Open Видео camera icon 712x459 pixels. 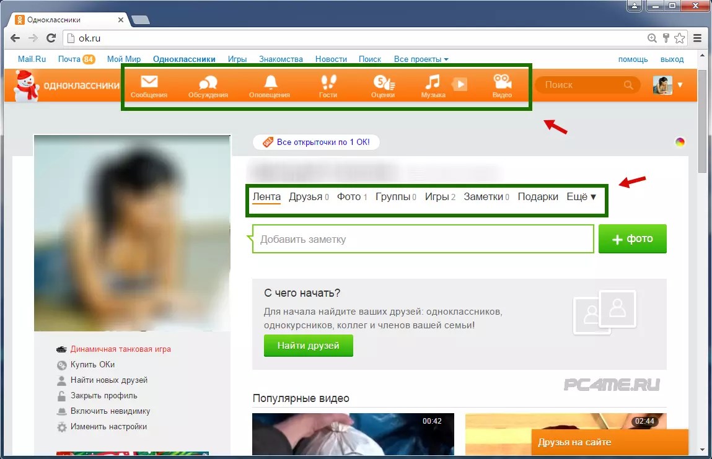click(502, 86)
